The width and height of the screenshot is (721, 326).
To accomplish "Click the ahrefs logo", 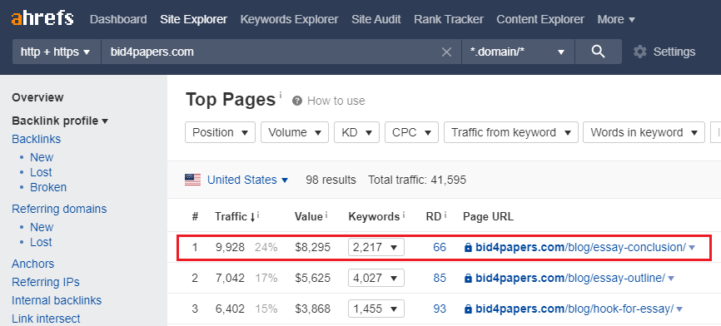I will click(x=42, y=19).
